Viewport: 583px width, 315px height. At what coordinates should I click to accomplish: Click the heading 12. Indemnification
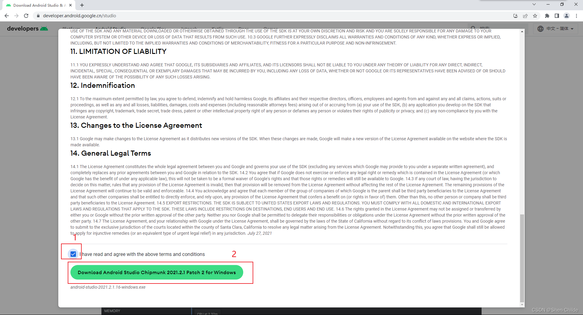(x=103, y=85)
